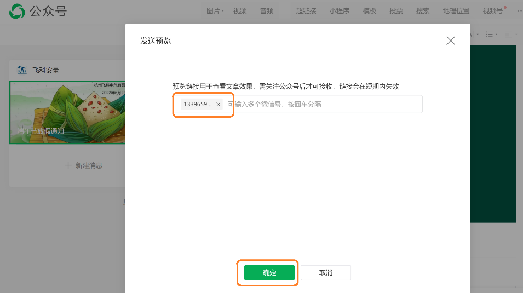Screen dimensions: 523x293
Task: Select the 端午节放假通知 article thumbnail
Action: [x=67, y=112]
